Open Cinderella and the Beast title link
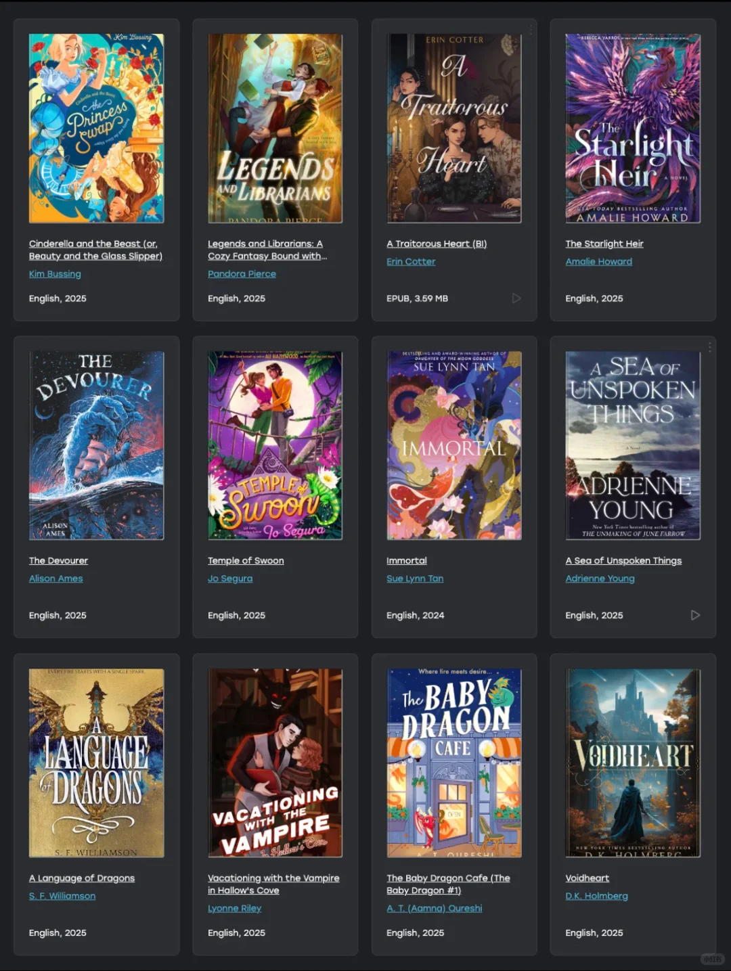The image size is (731, 971). point(95,250)
